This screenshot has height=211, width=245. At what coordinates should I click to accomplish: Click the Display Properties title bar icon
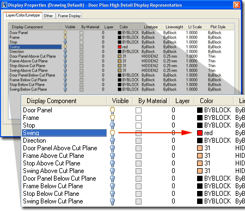click(4, 5)
